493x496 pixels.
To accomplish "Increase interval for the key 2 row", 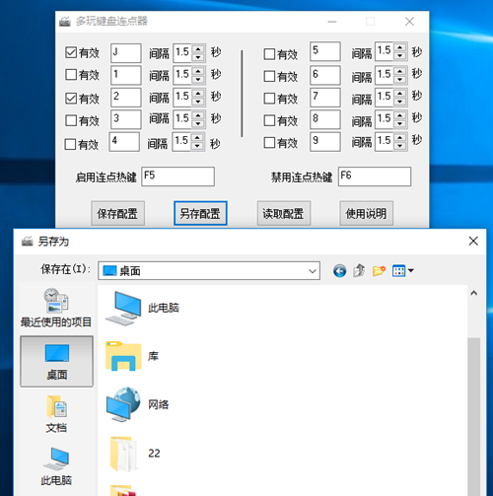I will (198, 93).
